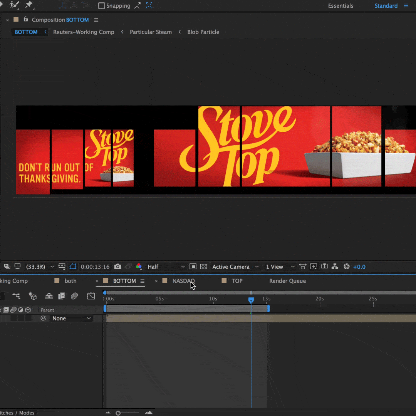Toggle the Draft 3D icon
Image resolution: width=416 pixels, height=416 pixels.
[33, 295]
